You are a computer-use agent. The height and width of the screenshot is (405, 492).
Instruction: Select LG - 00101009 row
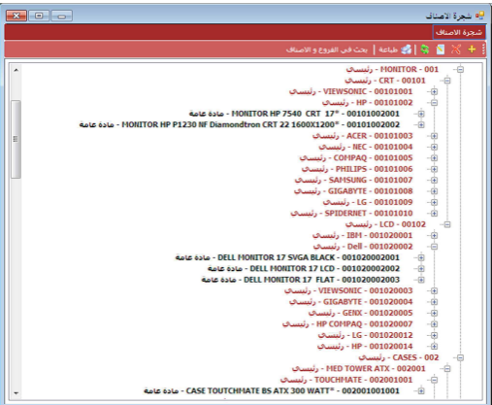tap(368, 202)
